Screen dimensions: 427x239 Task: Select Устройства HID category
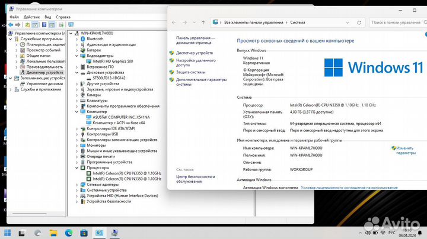pos(122,196)
